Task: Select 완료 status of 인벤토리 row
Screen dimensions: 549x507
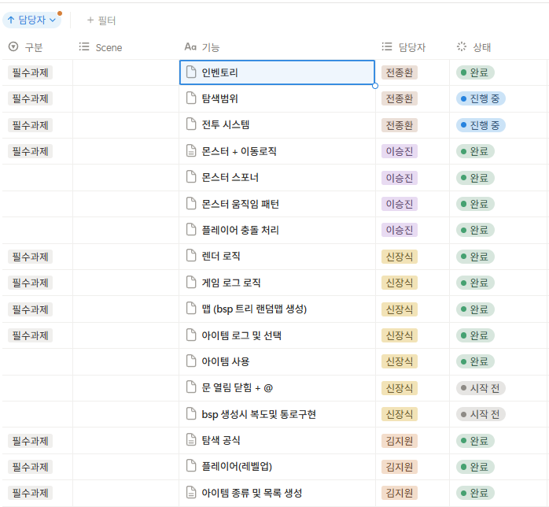Action: [x=475, y=72]
